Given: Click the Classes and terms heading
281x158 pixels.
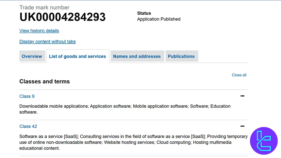Looking at the screenshot, I should click(x=44, y=81).
